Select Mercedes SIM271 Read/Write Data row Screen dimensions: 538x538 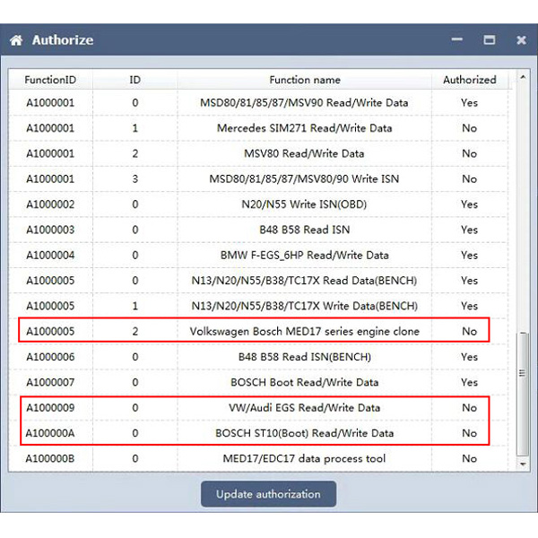coord(258,128)
